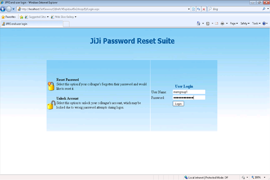270x180 pixels.
Task: Click the 'JiJi Password Reset Suite' heading
Action: [132, 41]
